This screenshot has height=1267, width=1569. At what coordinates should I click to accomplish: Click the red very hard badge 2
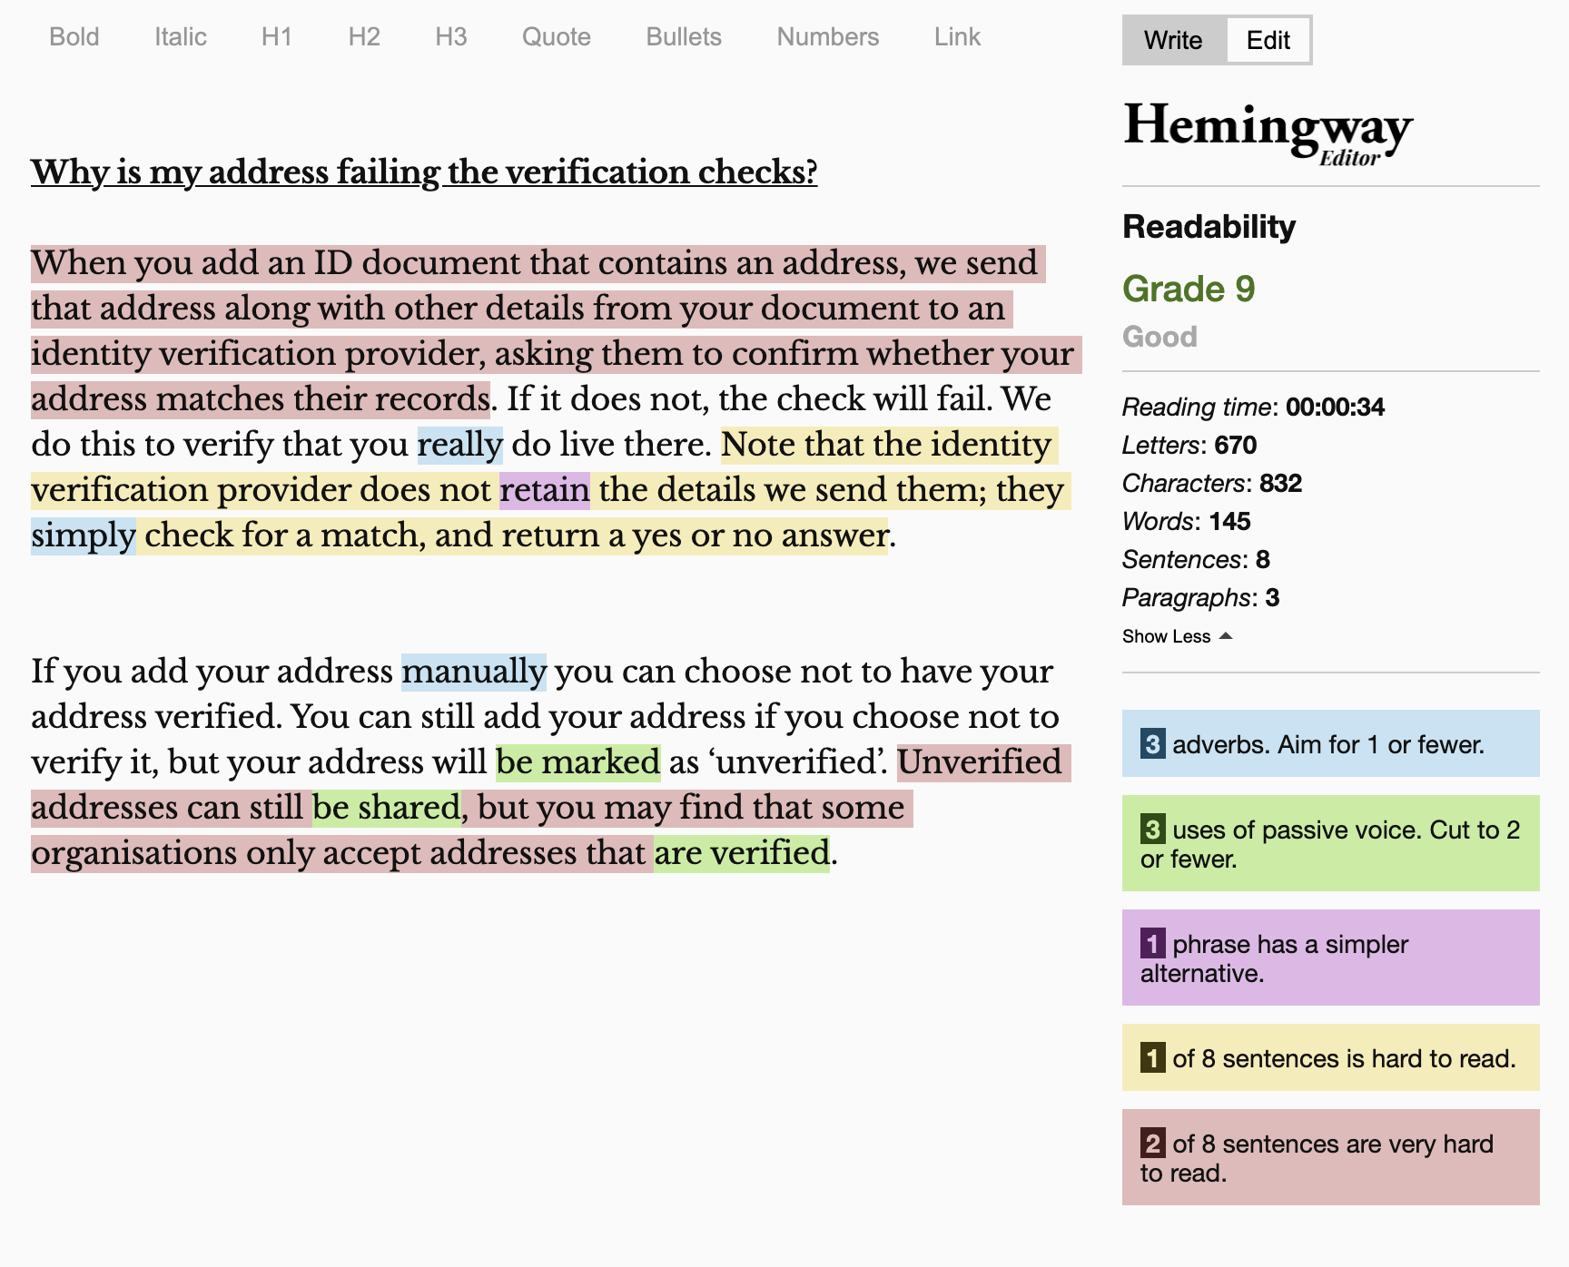[1152, 1144]
